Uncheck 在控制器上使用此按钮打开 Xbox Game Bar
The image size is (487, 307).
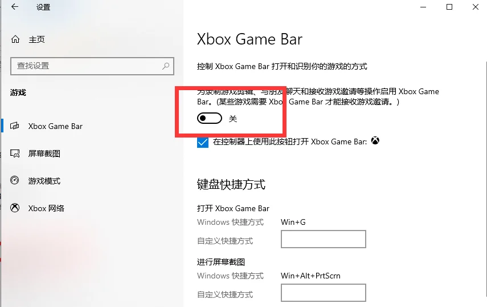pos(203,142)
